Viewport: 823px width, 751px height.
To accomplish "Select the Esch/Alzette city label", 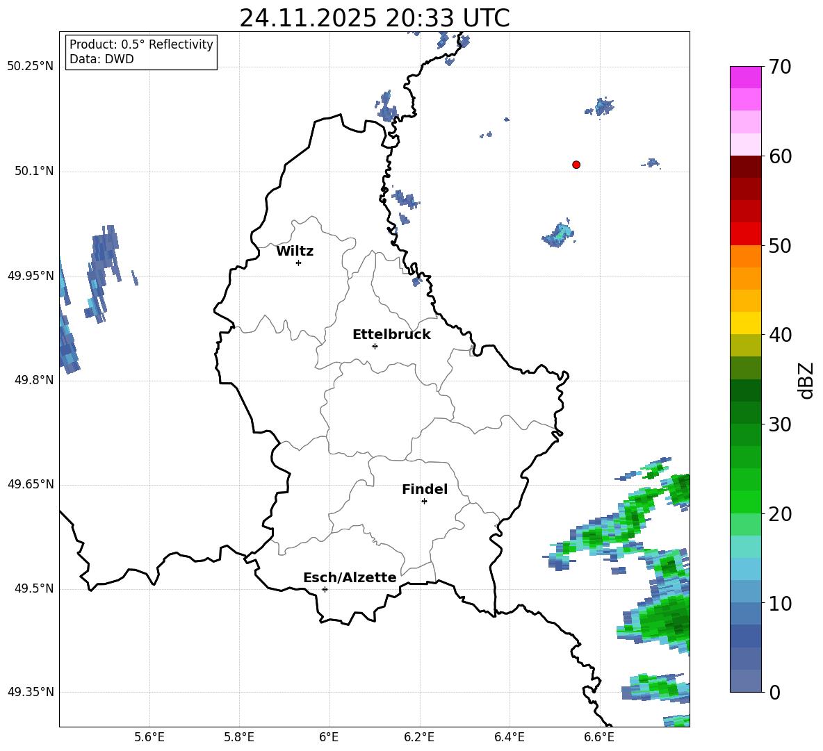I will click(350, 577).
